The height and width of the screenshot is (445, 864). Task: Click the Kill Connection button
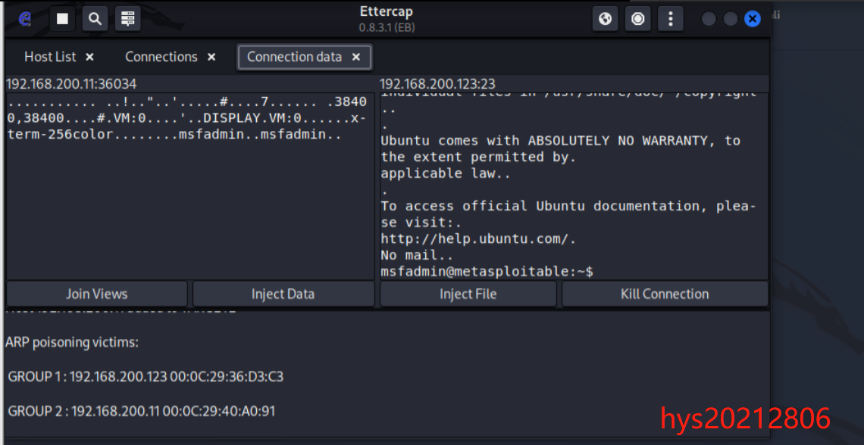click(665, 294)
